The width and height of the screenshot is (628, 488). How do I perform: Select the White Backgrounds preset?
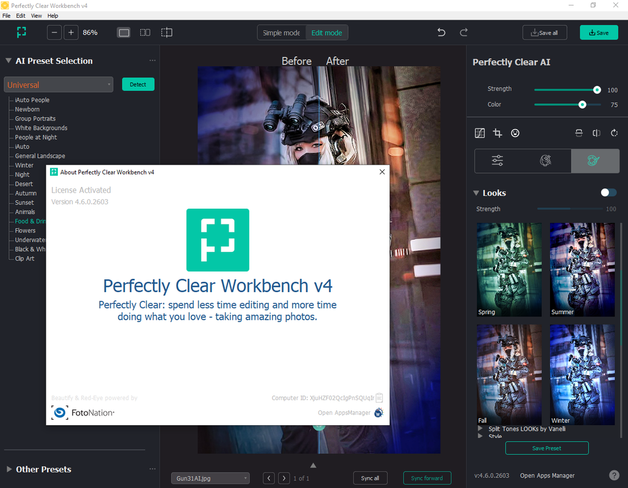41,128
